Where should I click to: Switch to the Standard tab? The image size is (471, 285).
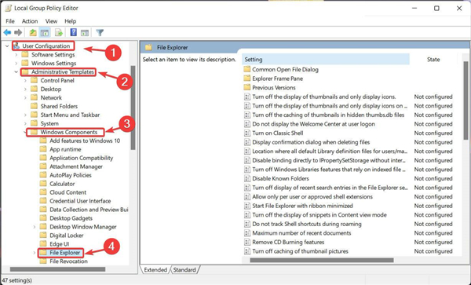click(x=184, y=269)
